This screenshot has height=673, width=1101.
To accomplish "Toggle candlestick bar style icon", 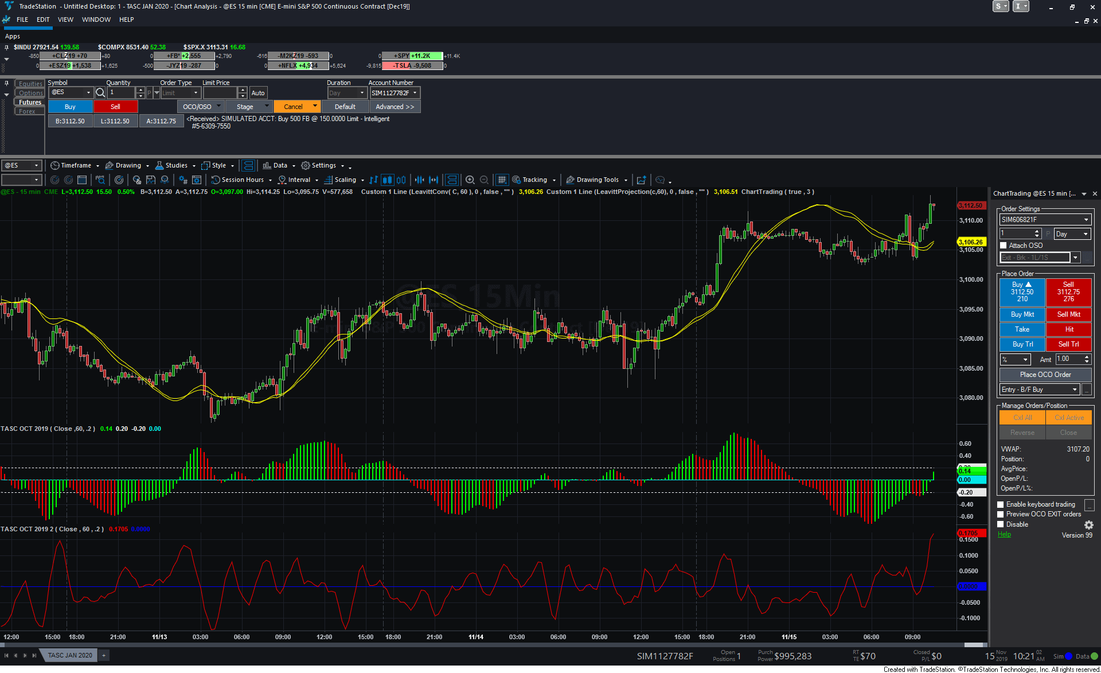I will pyautogui.click(x=387, y=180).
